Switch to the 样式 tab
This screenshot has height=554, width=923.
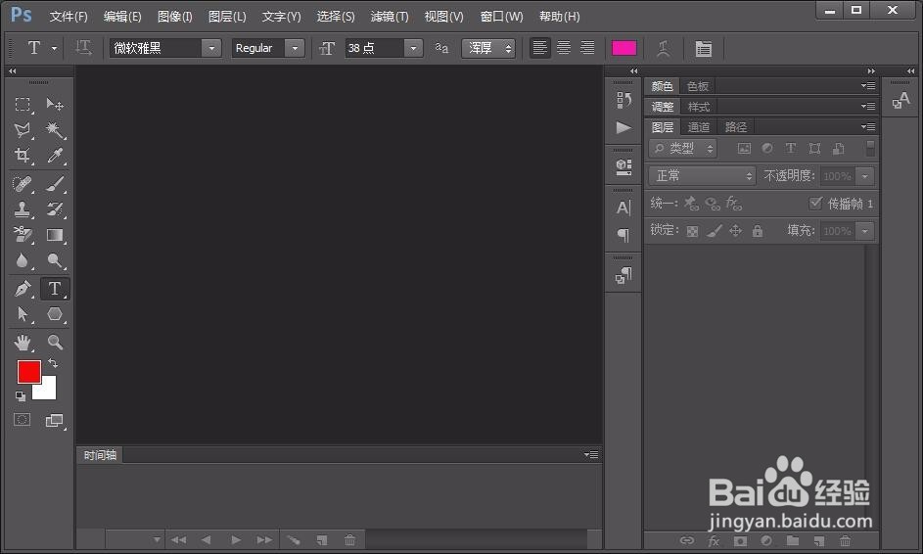point(699,107)
